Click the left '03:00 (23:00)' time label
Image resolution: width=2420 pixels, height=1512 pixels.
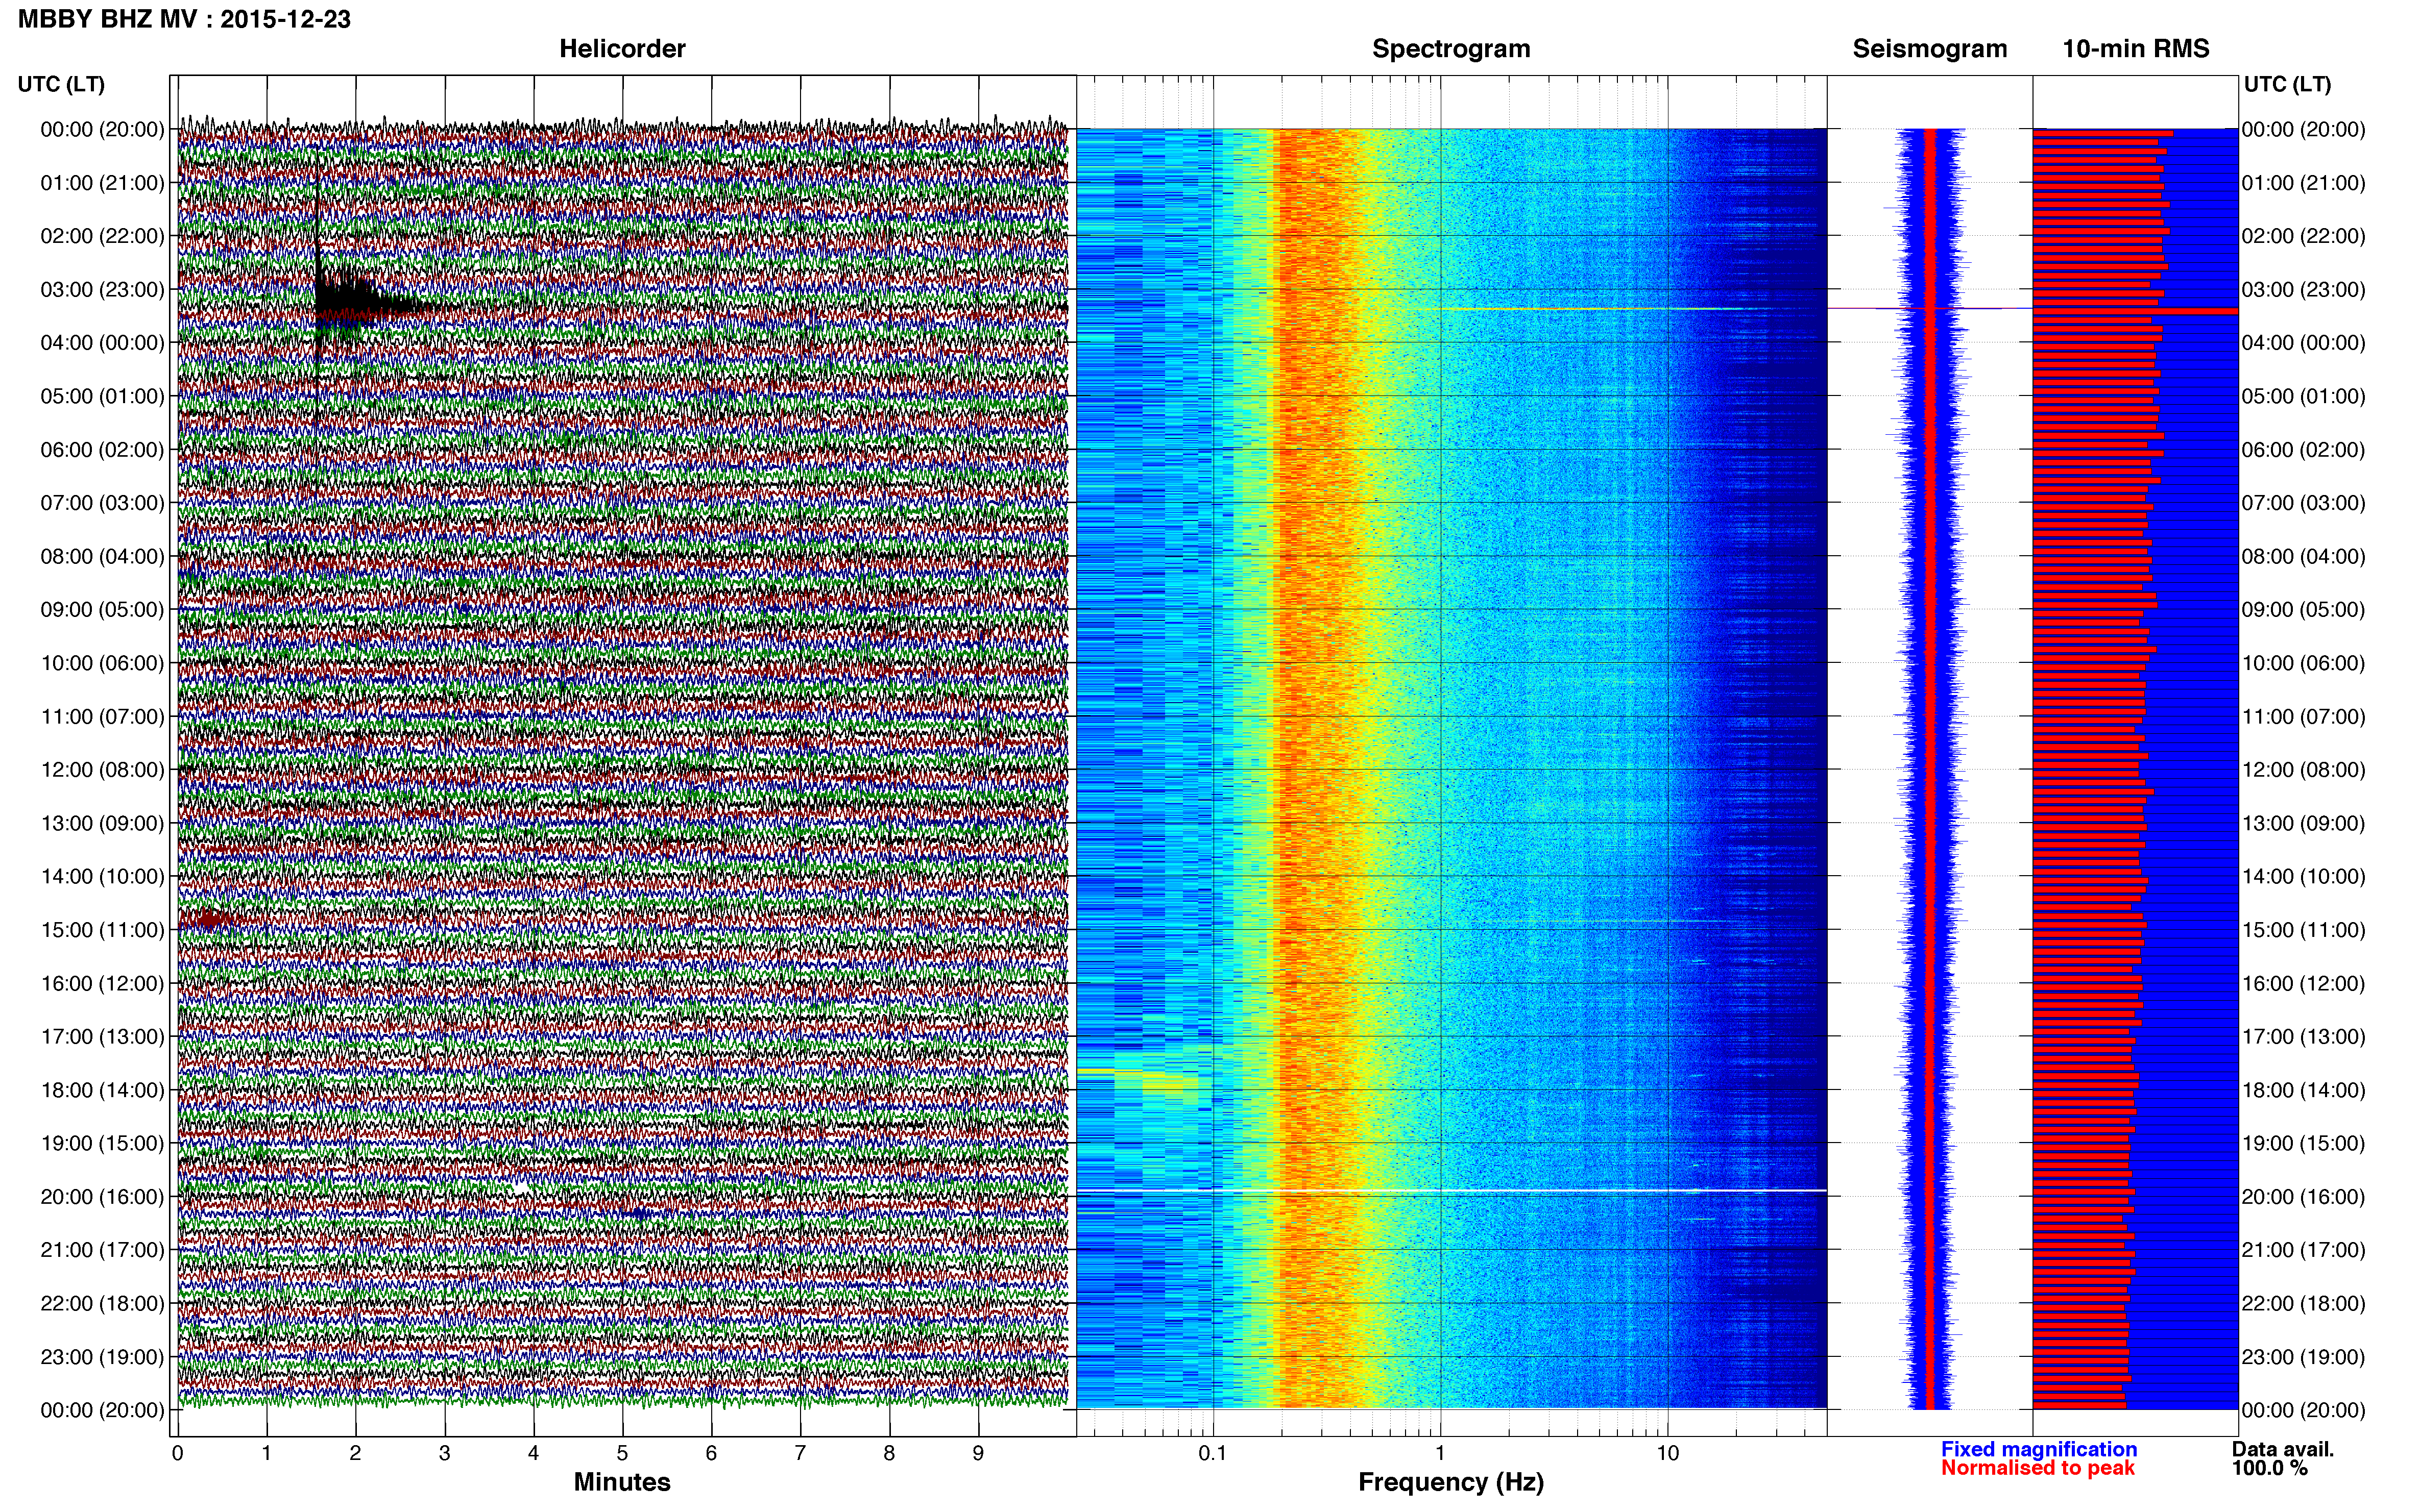(102, 290)
